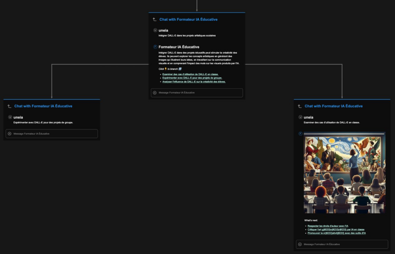Screen dimensions: 395x254
Task: Select the 'Promouvoir la créativité avec des outils d'IA' link
Action: tap(336, 233)
